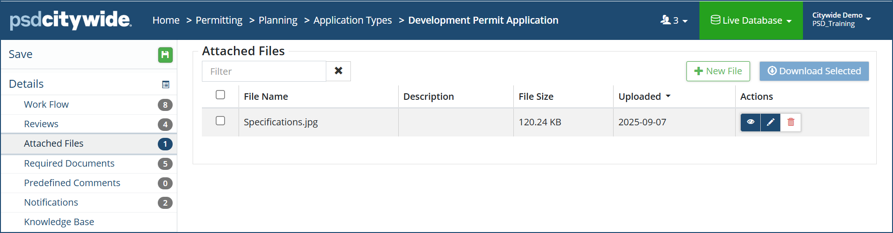Click the Details list icon in sidebar
Image resolution: width=893 pixels, height=233 pixels.
[x=166, y=84]
